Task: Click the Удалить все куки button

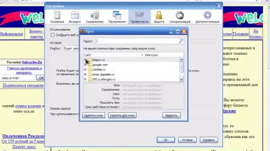Action: click(122, 115)
